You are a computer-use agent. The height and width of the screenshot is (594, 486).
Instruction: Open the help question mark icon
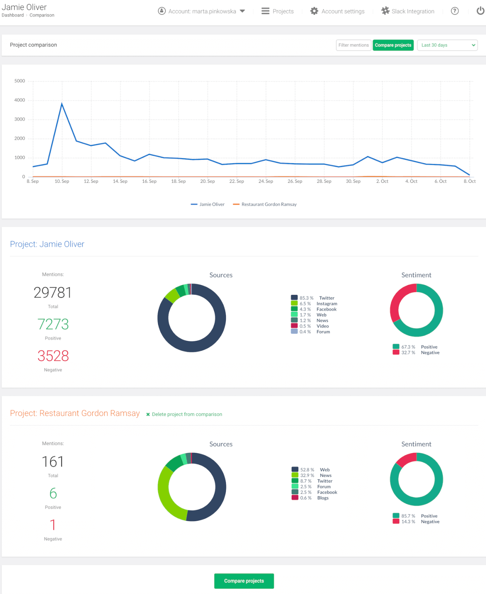pyautogui.click(x=455, y=11)
